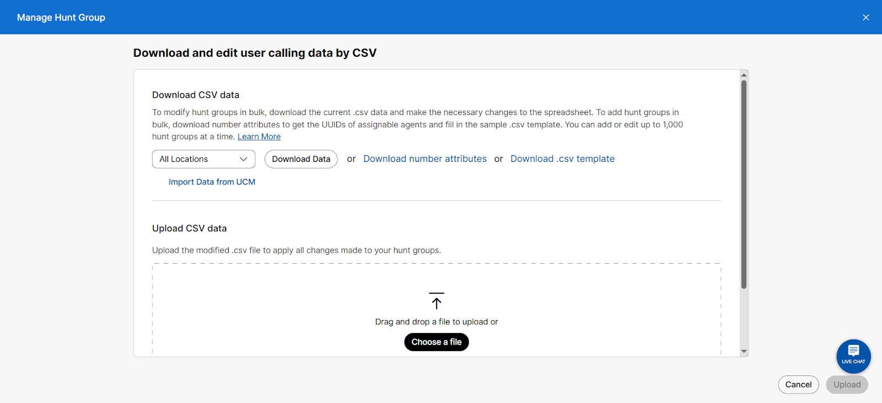Click the scrollbar up arrow
The height and width of the screenshot is (403, 882).
tap(744, 75)
